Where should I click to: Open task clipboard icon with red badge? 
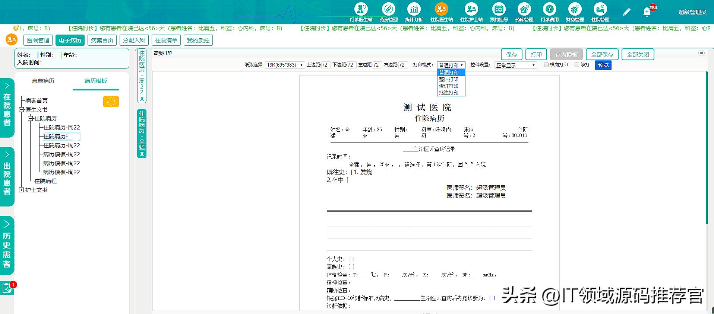7,288
